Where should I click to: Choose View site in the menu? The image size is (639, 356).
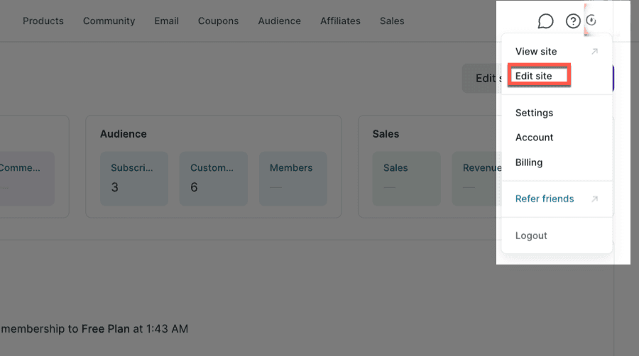pyautogui.click(x=536, y=52)
